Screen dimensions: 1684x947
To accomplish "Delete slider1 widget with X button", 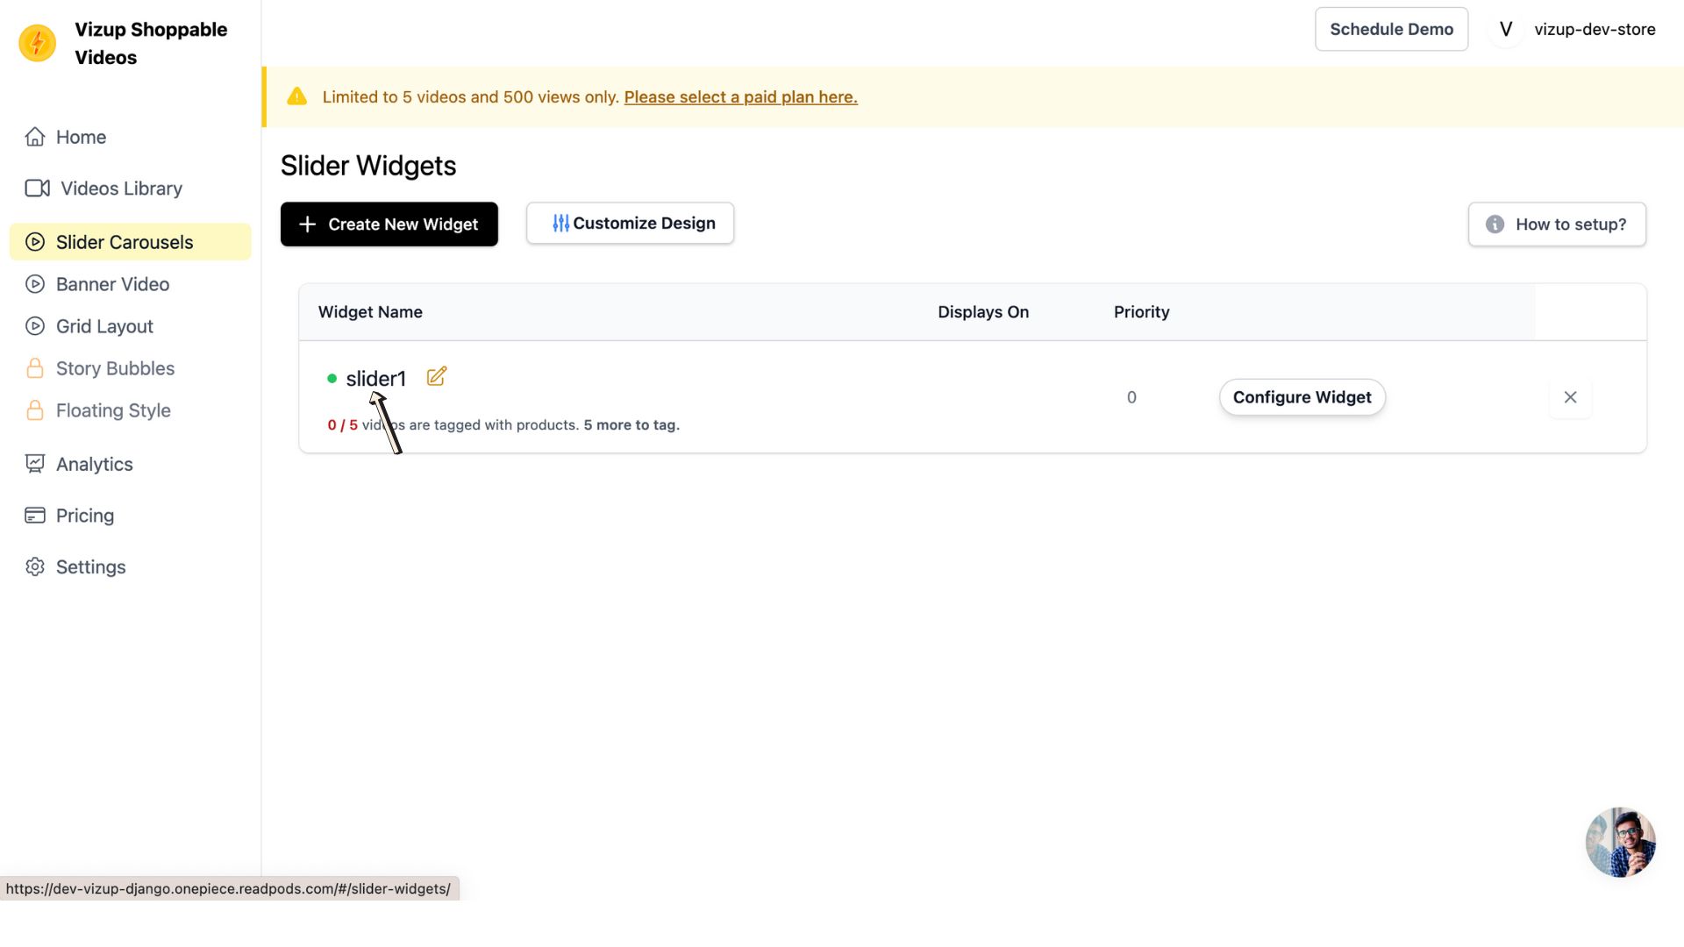I will 1570,397.
